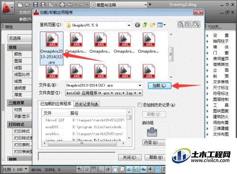This screenshot has width=237, height=174.
Task: Toggle polar tracking in status bar
Action: tap(108, 169)
